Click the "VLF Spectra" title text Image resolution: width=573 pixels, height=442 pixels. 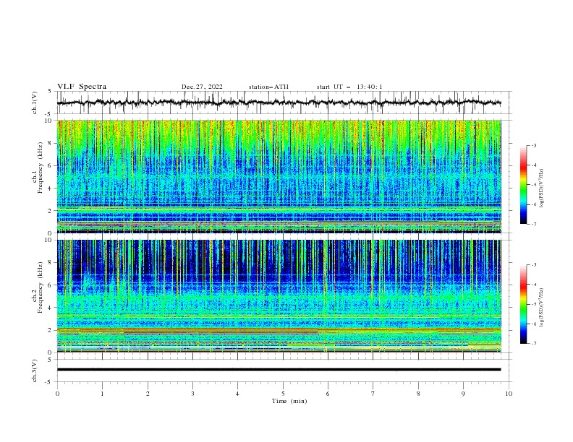pos(82,87)
